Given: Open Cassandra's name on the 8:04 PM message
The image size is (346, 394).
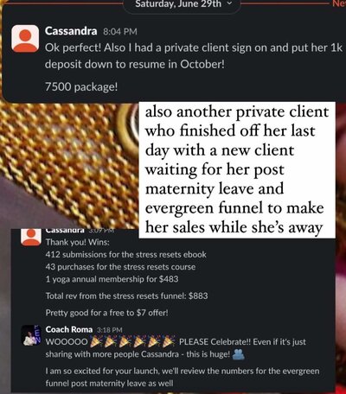Looking at the screenshot, I should 71,31.
